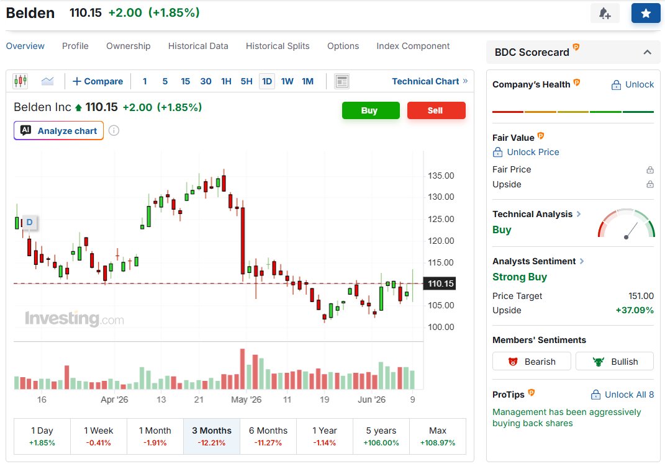Image resolution: width=665 pixels, height=464 pixels.
Task: Click the ProTip about buying back shares
Action: [x=567, y=417]
